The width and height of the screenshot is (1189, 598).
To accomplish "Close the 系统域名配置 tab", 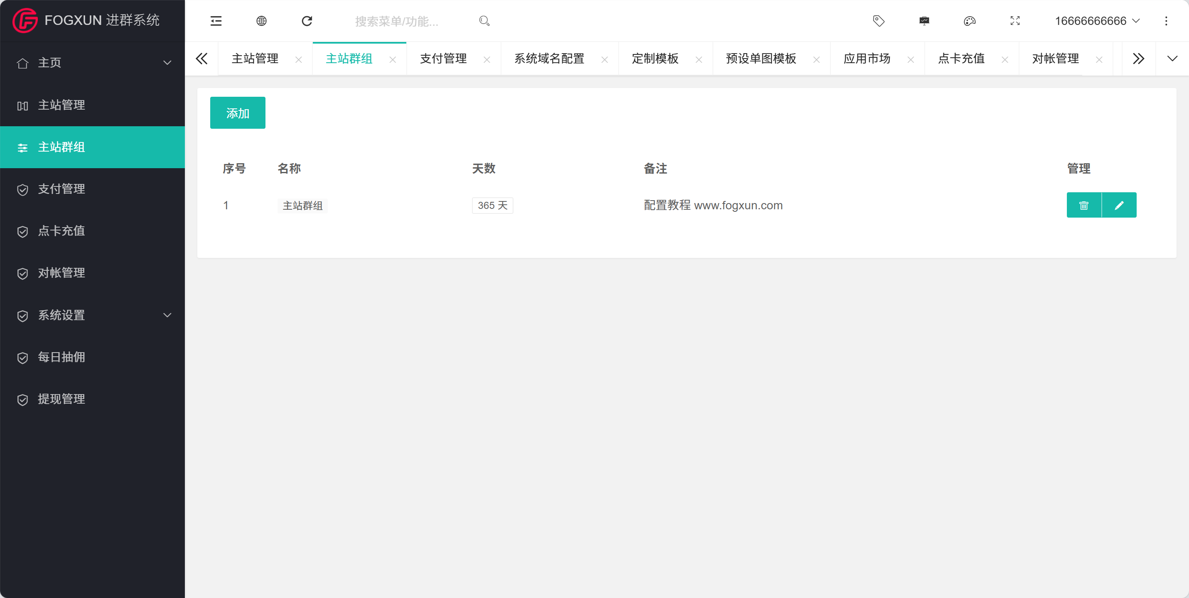I will point(604,59).
